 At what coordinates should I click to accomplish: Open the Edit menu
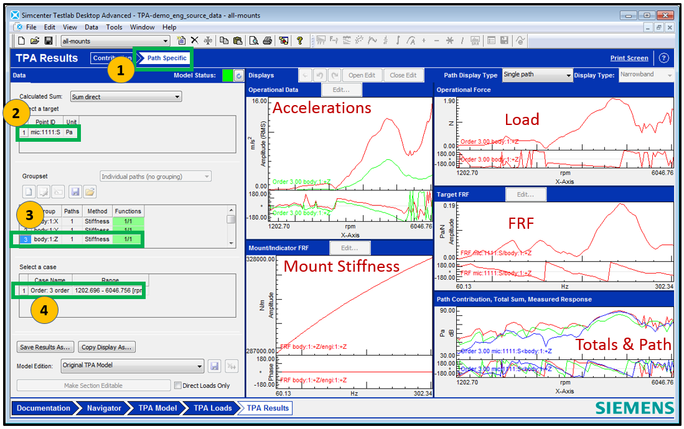tap(49, 27)
